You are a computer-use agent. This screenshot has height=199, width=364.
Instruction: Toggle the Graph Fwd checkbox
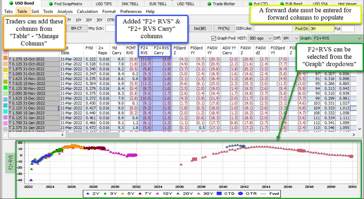pos(214,38)
